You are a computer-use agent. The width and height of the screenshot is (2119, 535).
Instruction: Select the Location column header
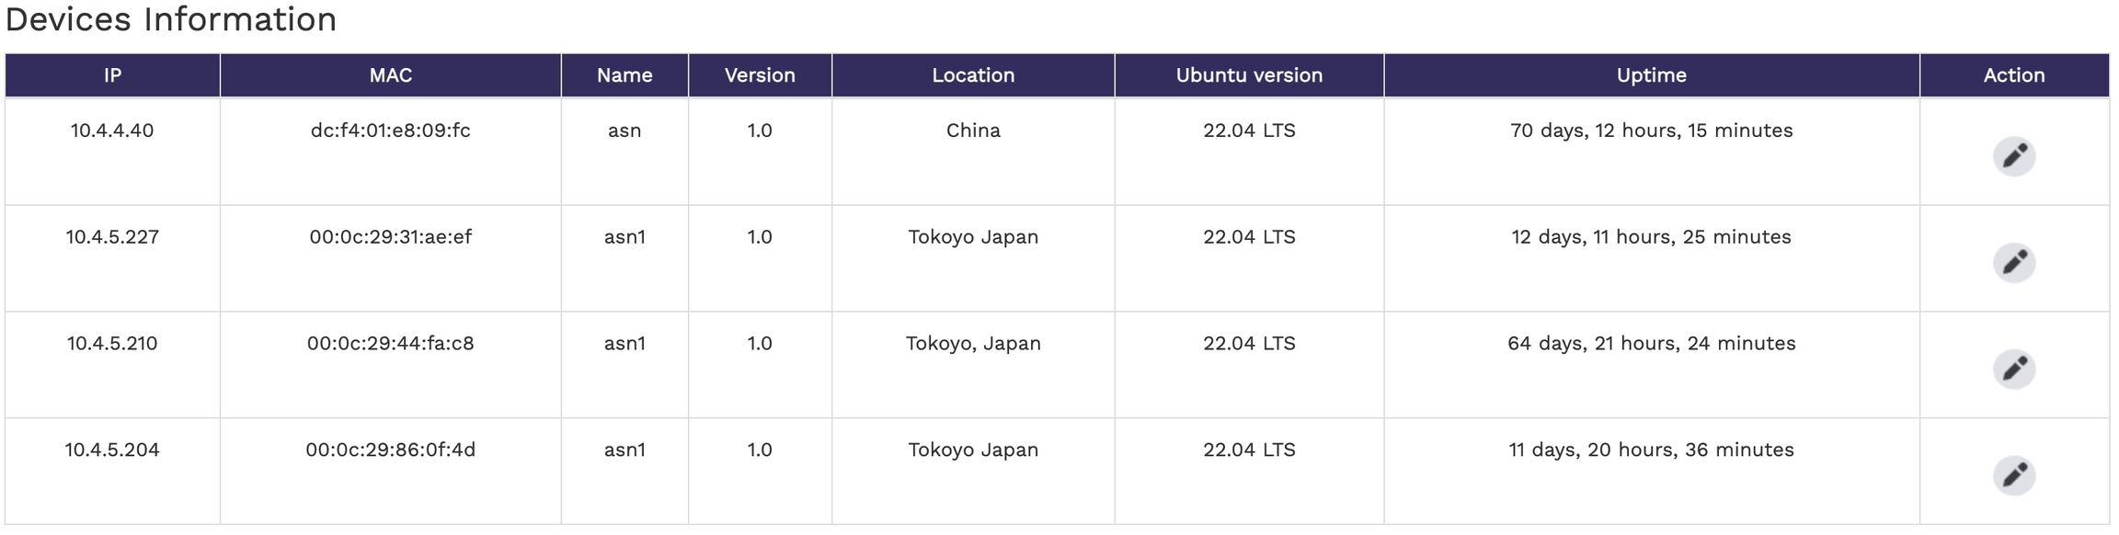pos(973,75)
